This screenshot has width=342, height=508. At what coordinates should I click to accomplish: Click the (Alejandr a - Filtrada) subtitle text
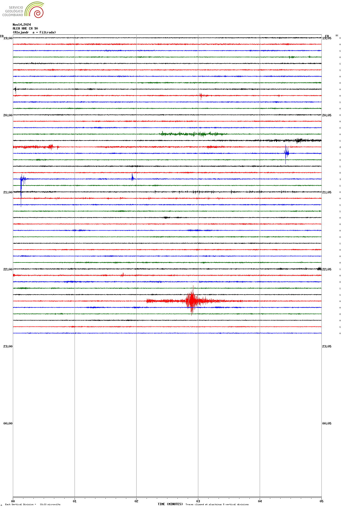[34, 32]
